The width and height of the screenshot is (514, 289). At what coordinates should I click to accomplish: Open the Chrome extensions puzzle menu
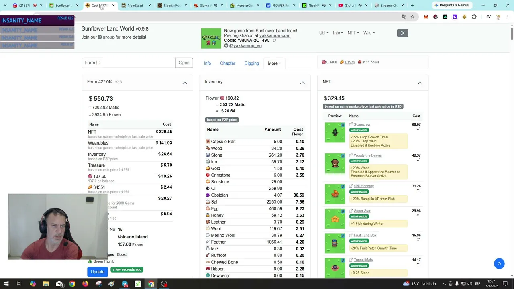coord(474,17)
